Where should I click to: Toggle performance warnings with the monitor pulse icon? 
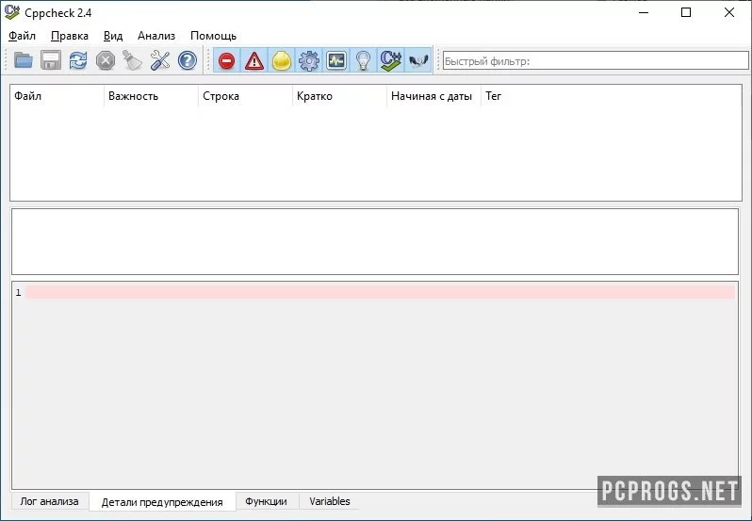point(336,61)
